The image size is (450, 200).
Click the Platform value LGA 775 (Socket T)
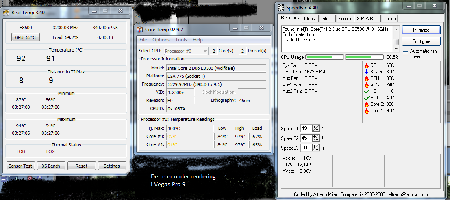[x=216, y=76]
